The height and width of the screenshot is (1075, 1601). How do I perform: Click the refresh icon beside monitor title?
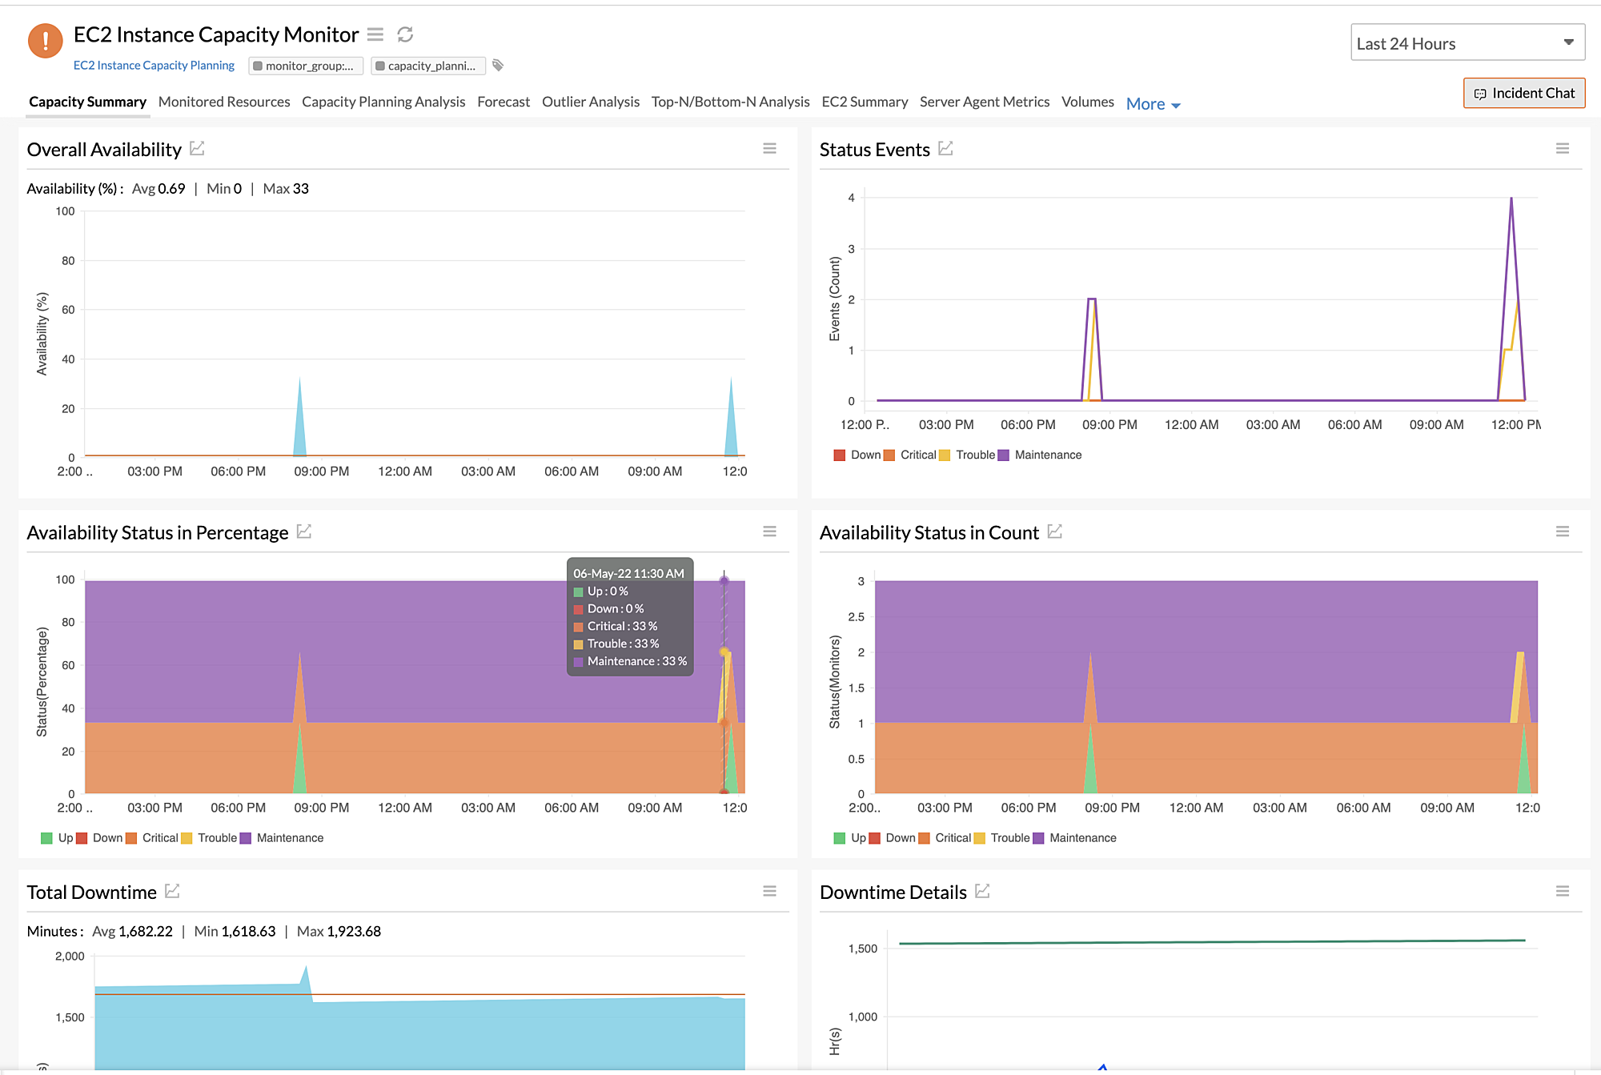[x=405, y=34]
